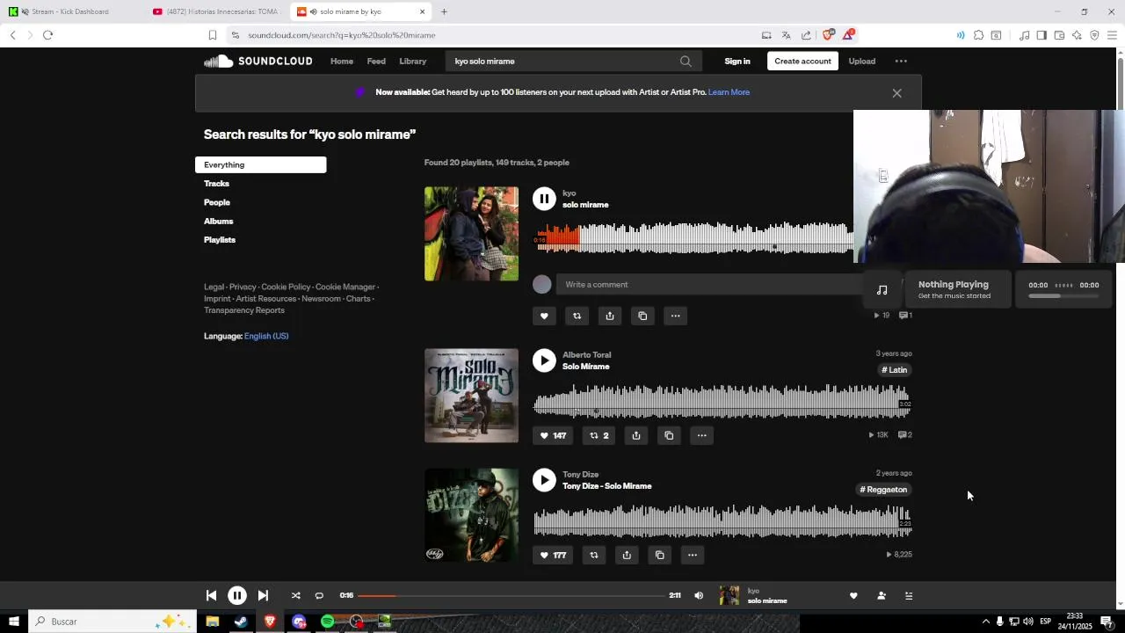Viewport: 1125px width, 633px height.
Task: Dismiss the Artist Pro banner
Action: [x=896, y=93]
